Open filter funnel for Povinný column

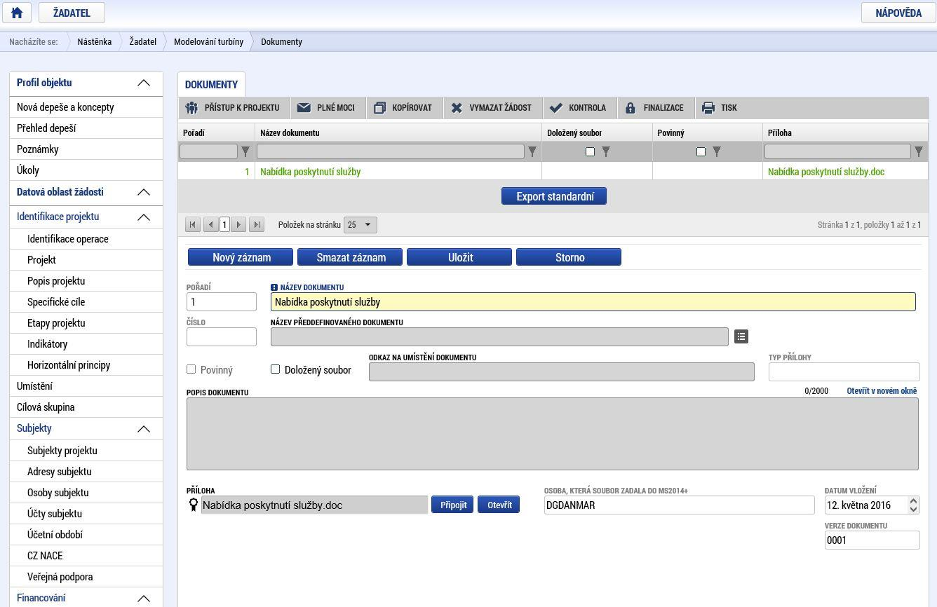point(717,151)
